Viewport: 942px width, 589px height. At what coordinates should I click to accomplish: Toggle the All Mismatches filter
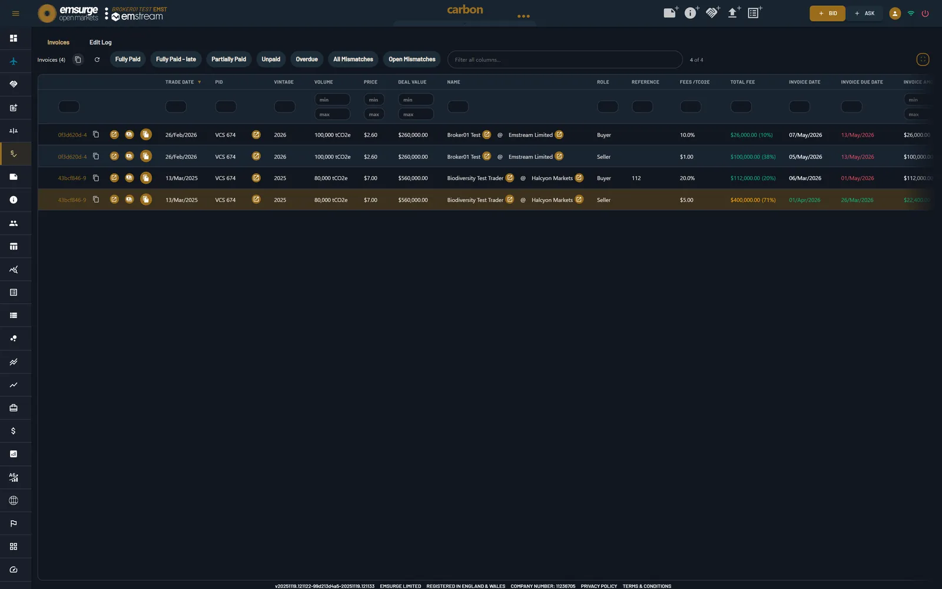click(353, 59)
